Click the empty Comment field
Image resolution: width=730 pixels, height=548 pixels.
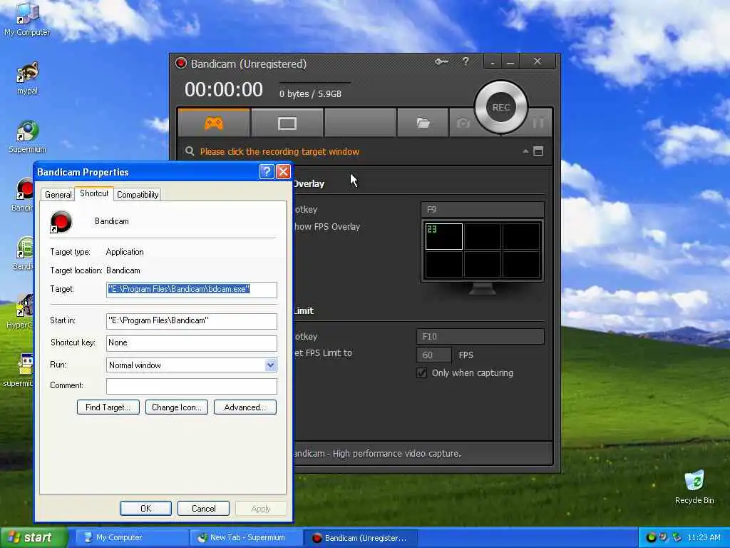(191, 386)
